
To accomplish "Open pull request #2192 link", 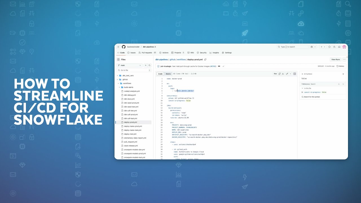I will click(x=213, y=66).
